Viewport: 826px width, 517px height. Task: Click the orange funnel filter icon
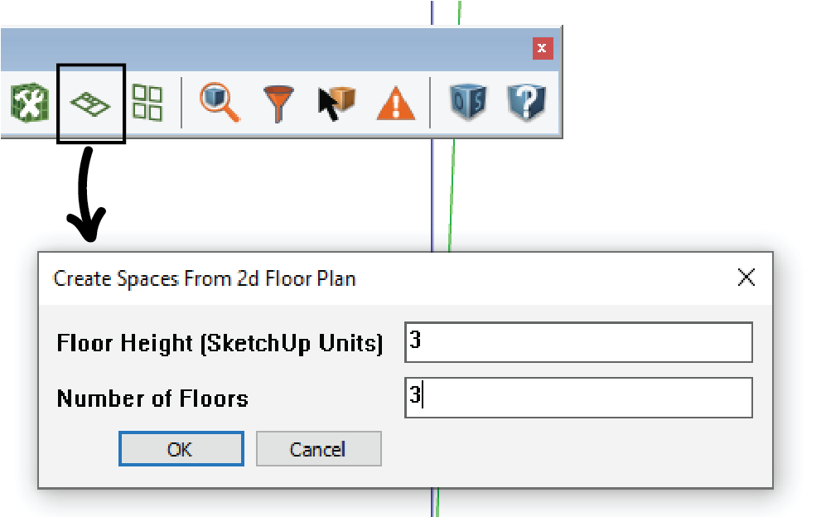pyautogui.click(x=279, y=104)
